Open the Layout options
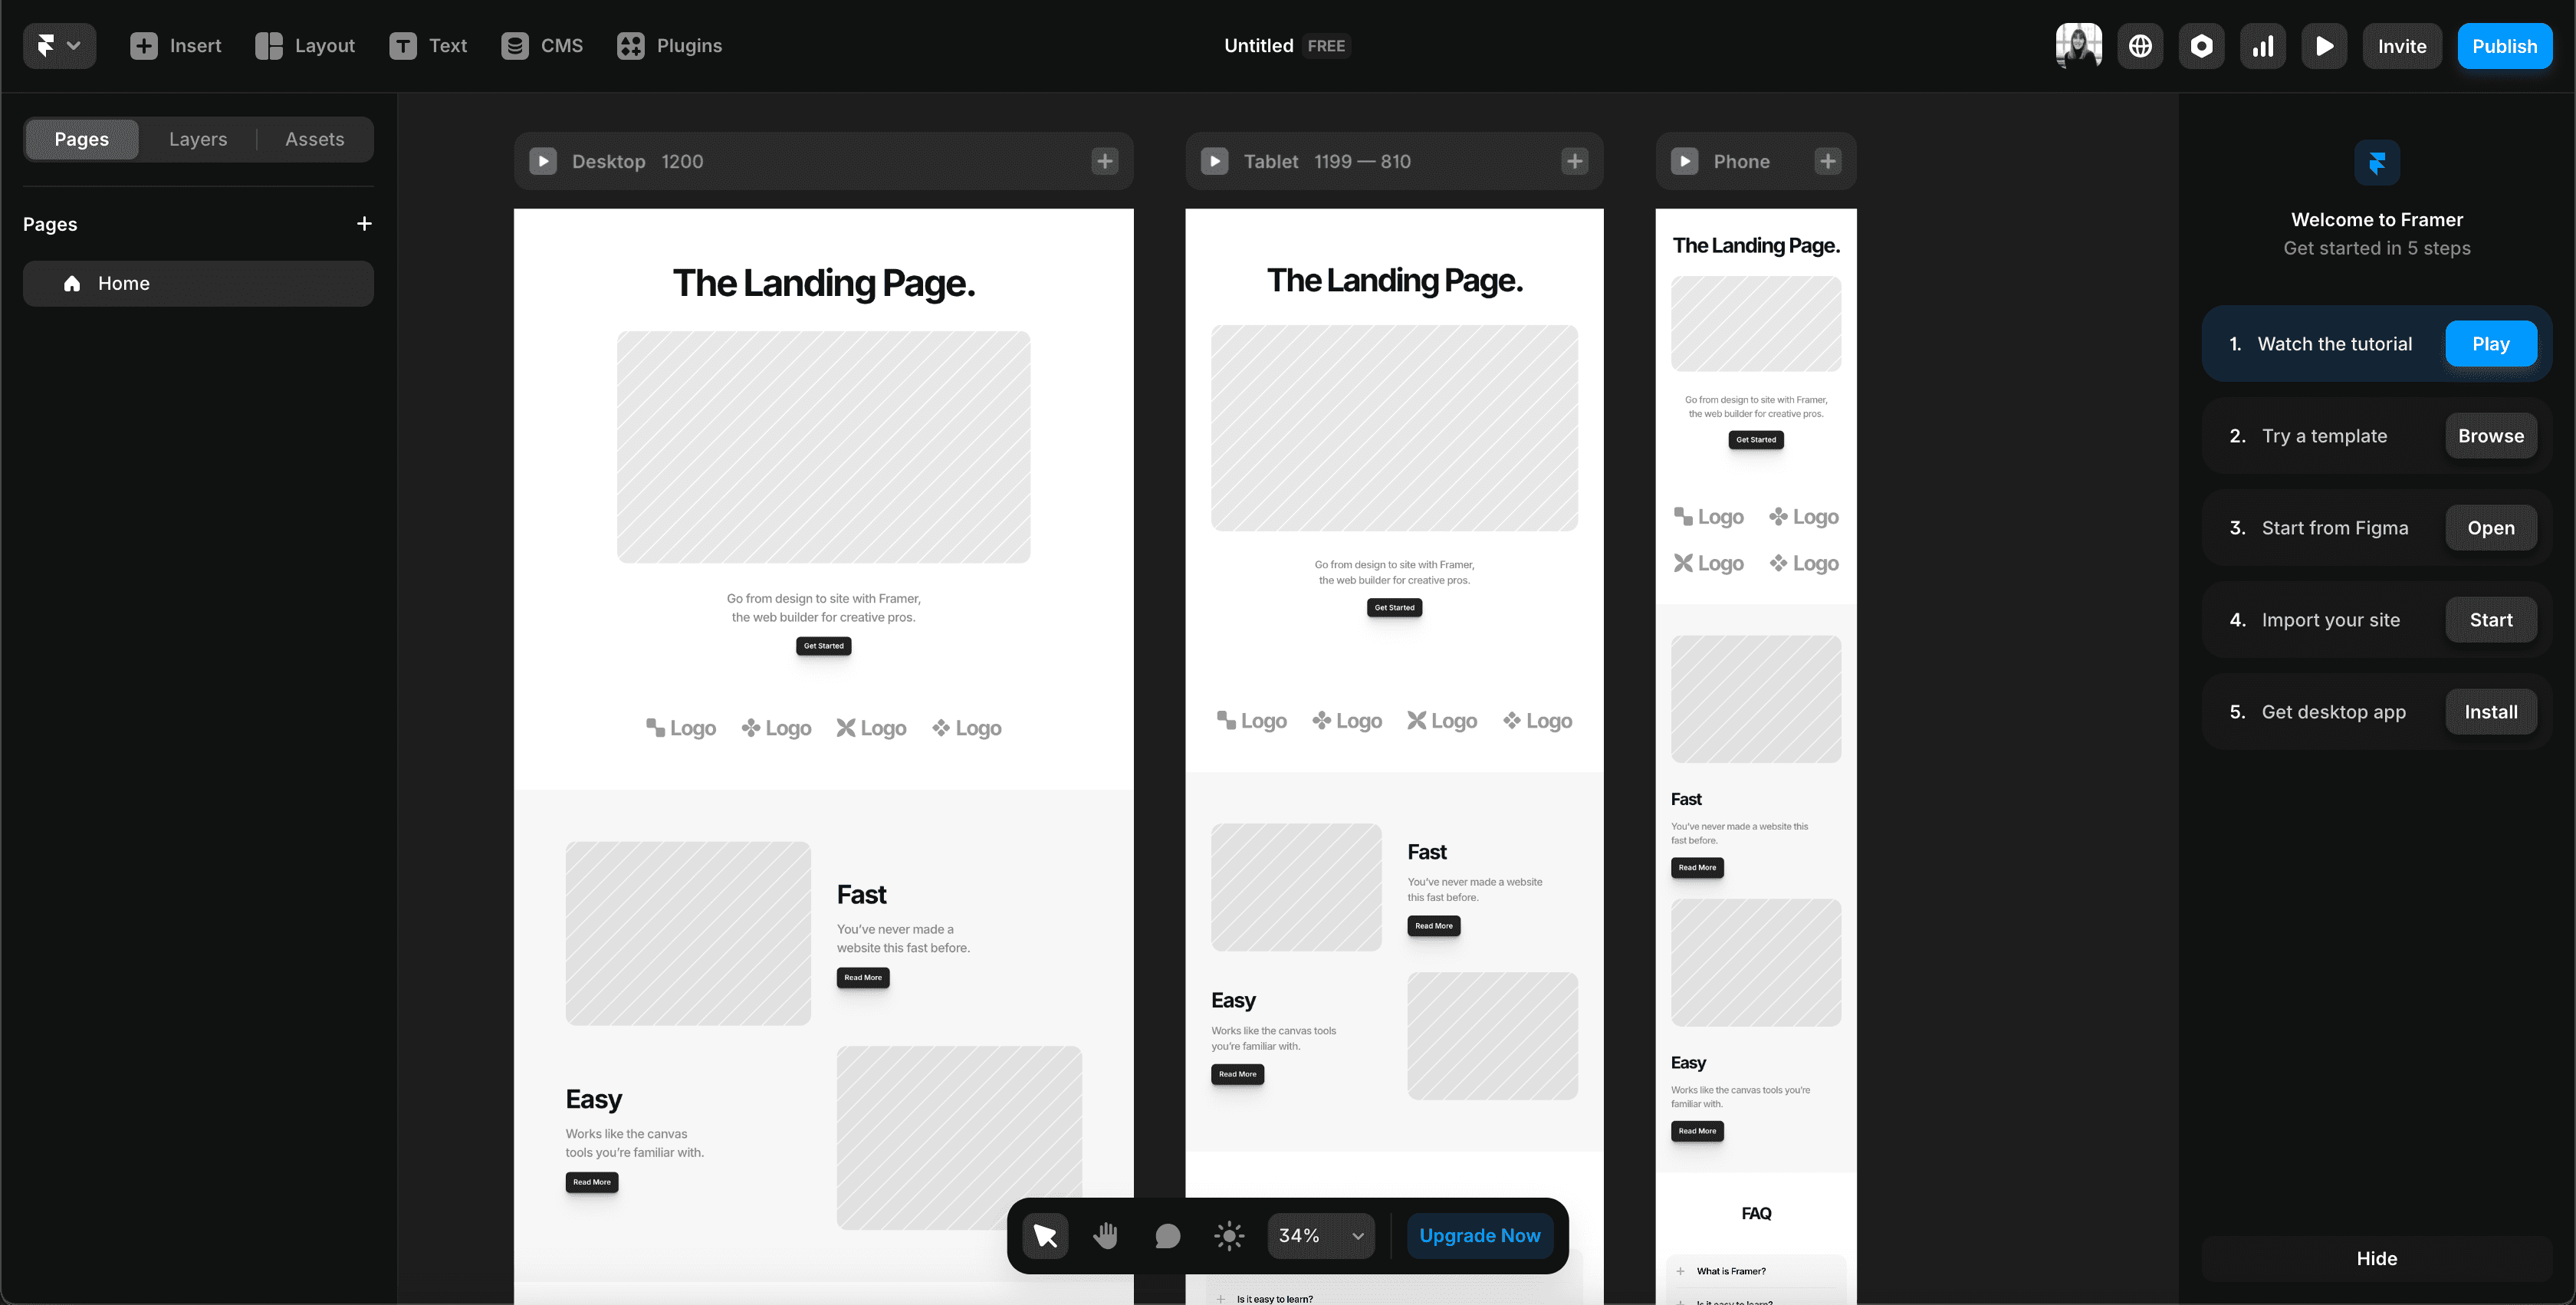 coord(305,45)
